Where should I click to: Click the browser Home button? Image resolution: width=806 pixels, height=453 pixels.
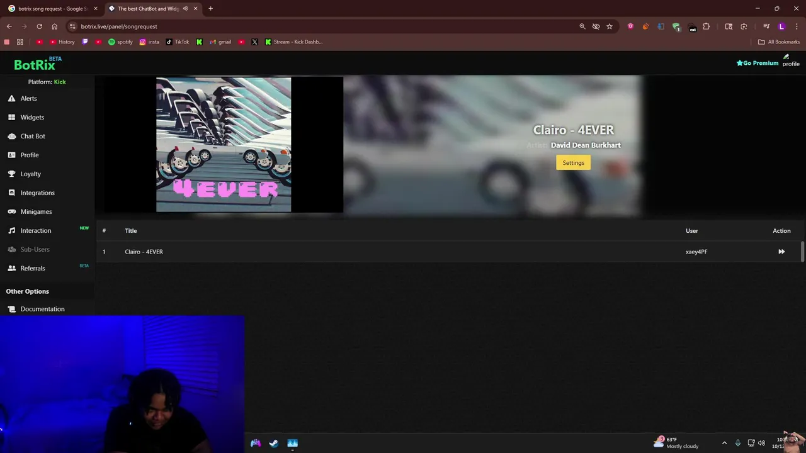[x=55, y=26]
